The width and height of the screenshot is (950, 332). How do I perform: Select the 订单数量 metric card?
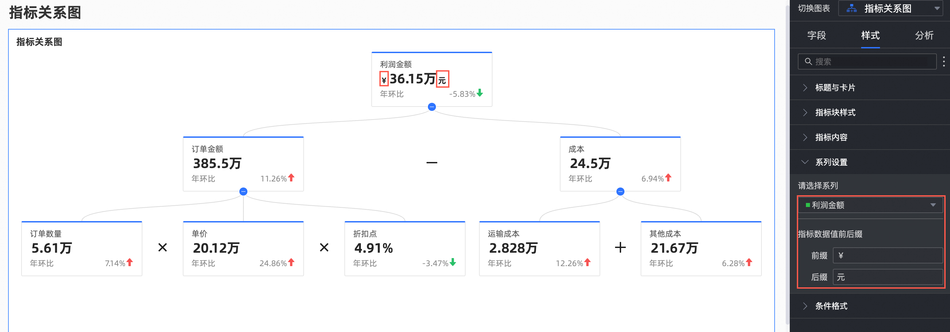[x=81, y=248]
